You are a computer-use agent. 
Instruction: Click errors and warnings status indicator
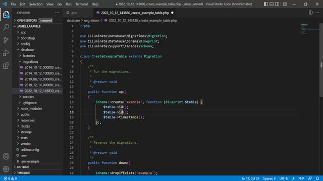(10, 178)
